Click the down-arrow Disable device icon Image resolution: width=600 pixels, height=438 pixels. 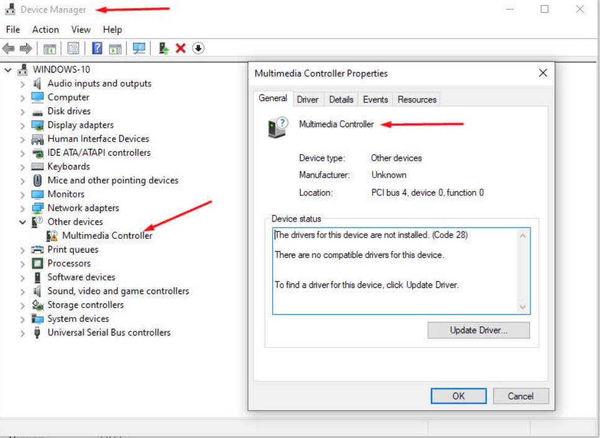198,48
